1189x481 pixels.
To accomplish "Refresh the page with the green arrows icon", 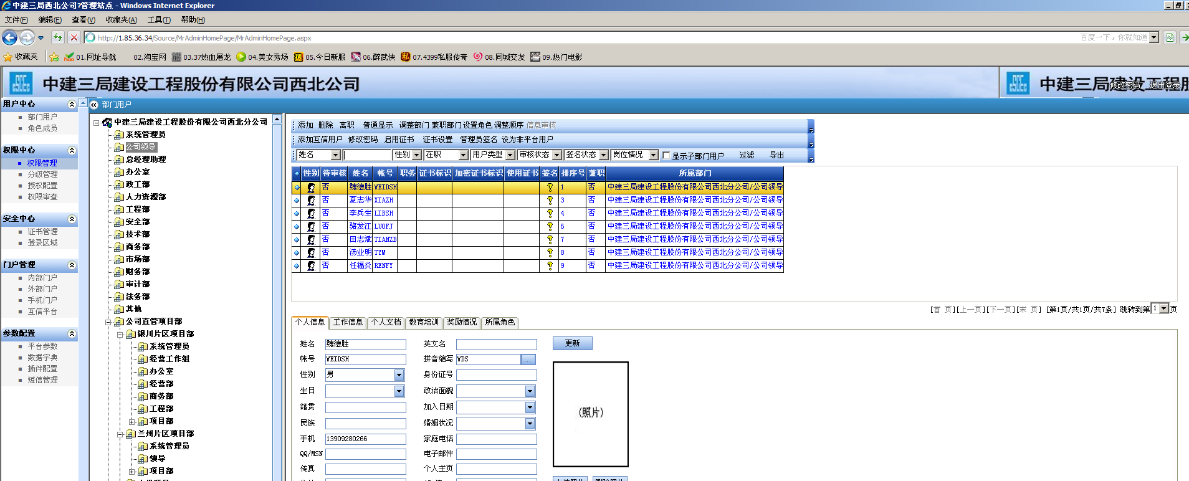I will click(58, 37).
